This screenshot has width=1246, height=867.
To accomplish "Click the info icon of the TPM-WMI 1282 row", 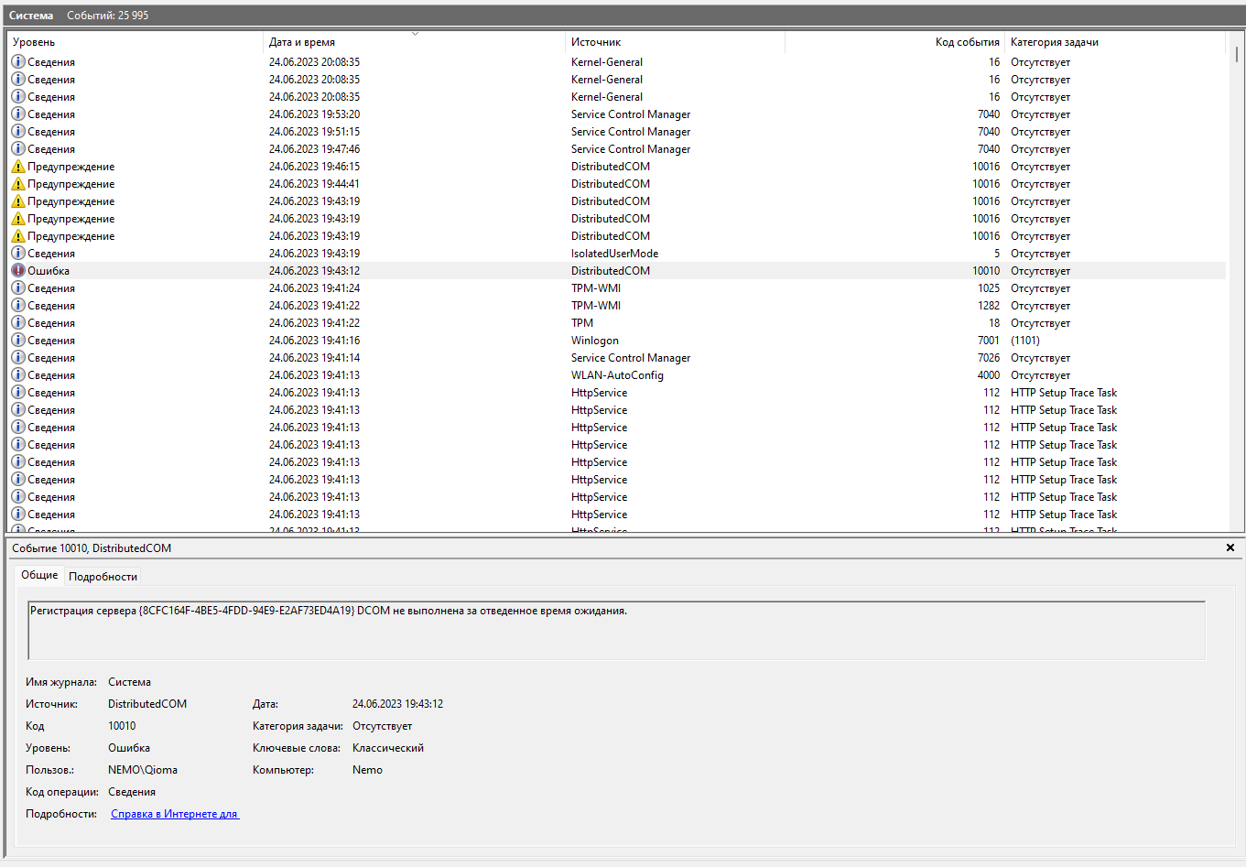I will pyautogui.click(x=18, y=306).
